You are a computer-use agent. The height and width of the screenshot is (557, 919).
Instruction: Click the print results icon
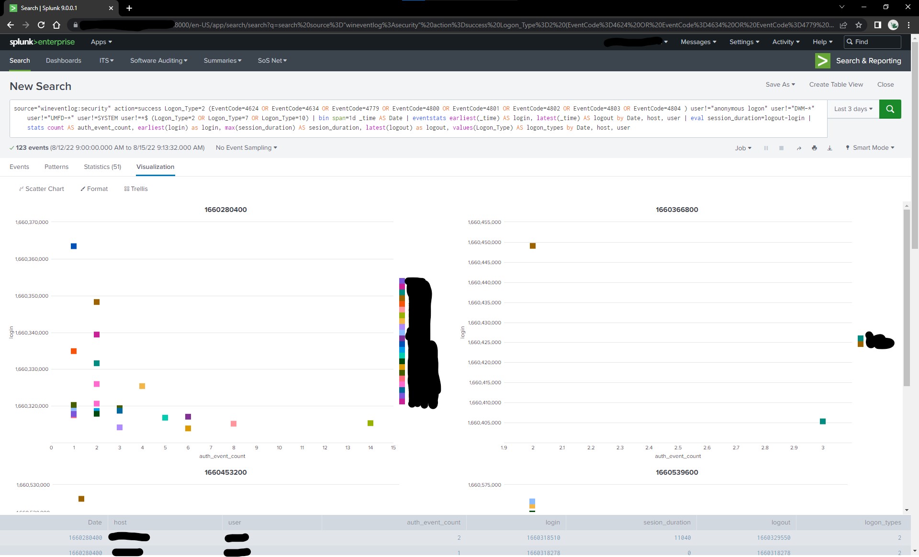tap(814, 148)
